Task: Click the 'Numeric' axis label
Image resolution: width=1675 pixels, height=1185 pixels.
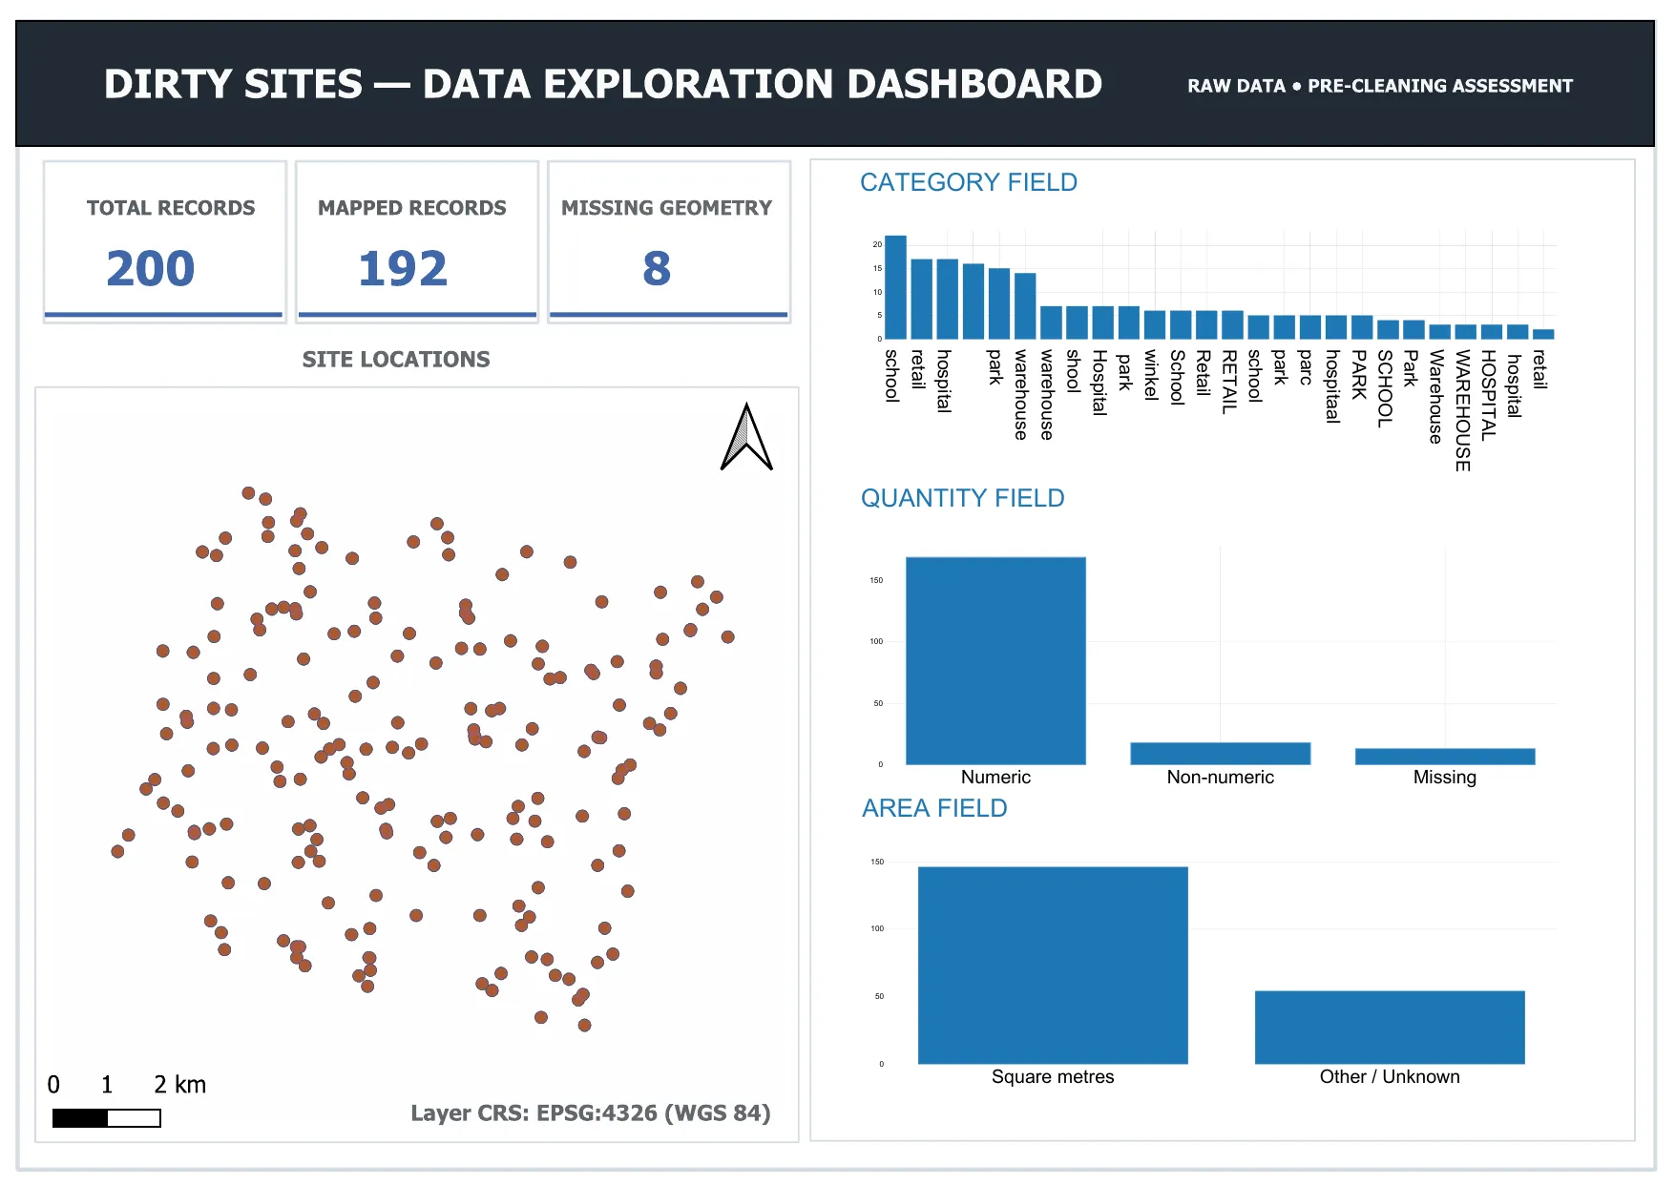Action: click(x=995, y=778)
